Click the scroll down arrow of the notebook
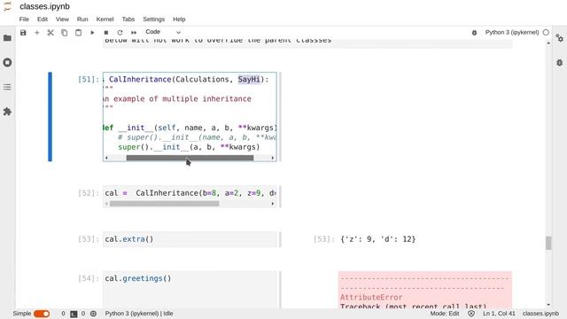Viewport: 567px width, 319px height. 548,305
